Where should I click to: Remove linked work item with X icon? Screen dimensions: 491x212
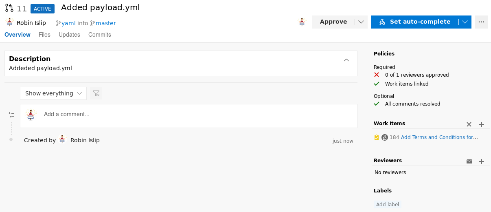(469, 124)
